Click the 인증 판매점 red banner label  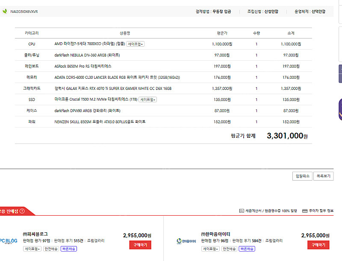9,211
